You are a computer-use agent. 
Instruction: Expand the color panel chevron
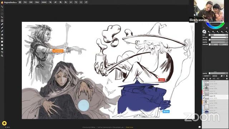click(204, 28)
